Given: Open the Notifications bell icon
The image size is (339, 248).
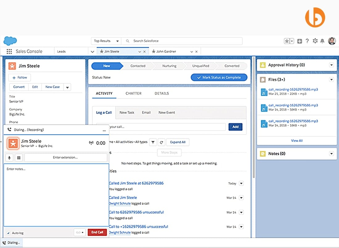Looking at the screenshot, I should click(322, 41).
